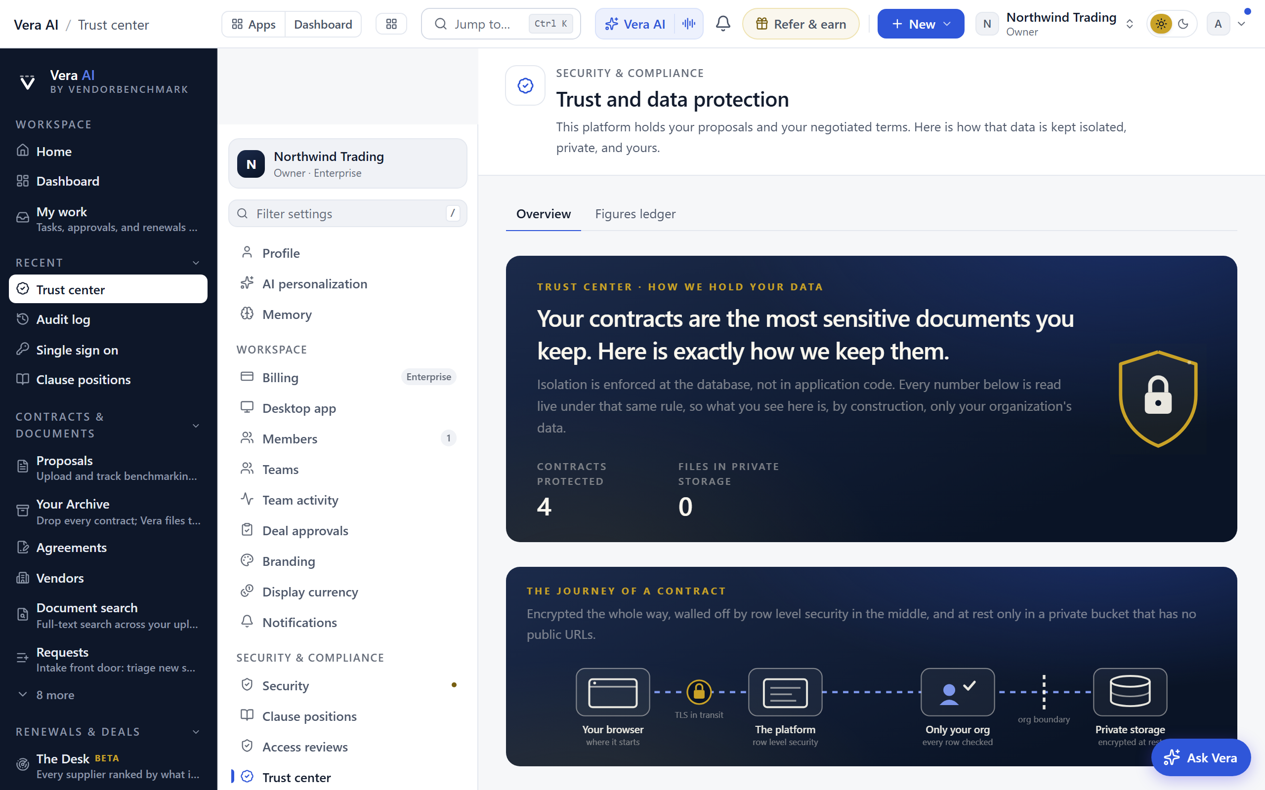Click the Filter settings input

click(x=347, y=213)
